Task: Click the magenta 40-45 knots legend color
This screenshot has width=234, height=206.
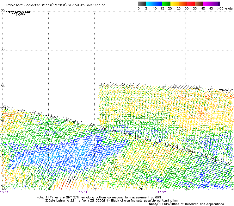Action: coord(207,4)
